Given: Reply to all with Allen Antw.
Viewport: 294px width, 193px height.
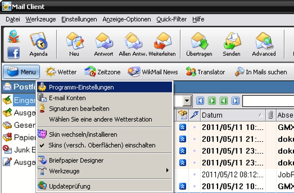Looking at the screenshot, I should 133,44.
